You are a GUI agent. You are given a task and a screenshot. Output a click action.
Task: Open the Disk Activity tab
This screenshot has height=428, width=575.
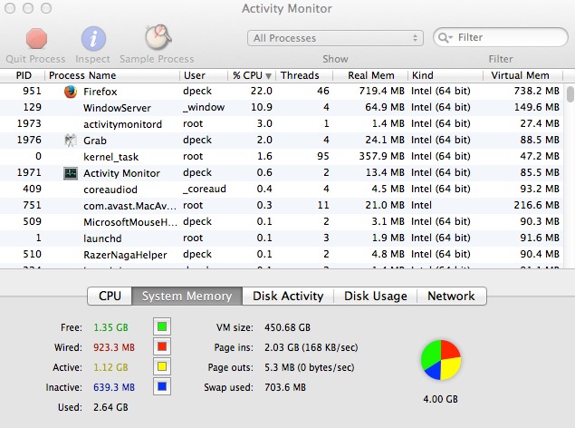pyautogui.click(x=288, y=296)
